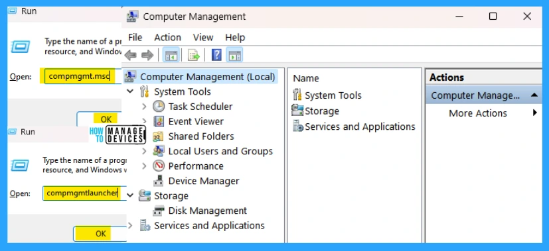
Task: Open the blue Help question-mark icon
Action: tap(216, 55)
